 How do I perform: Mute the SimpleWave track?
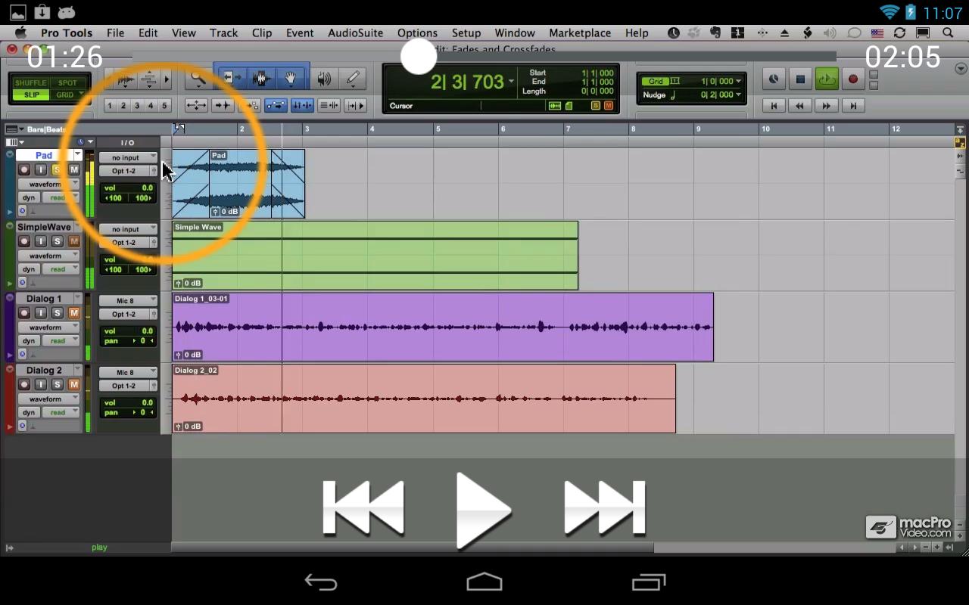[73, 241]
